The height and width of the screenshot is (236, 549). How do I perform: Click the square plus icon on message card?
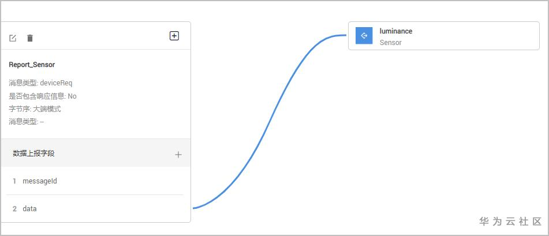click(x=174, y=36)
